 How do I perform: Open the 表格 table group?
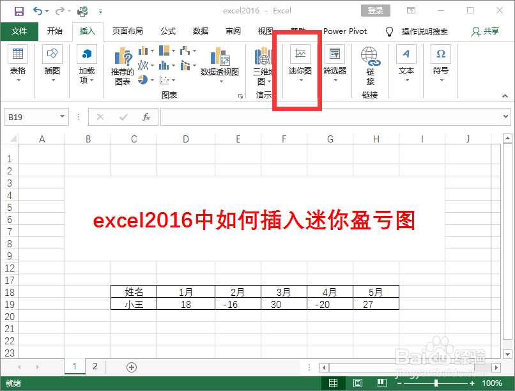[x=18, y=64]
